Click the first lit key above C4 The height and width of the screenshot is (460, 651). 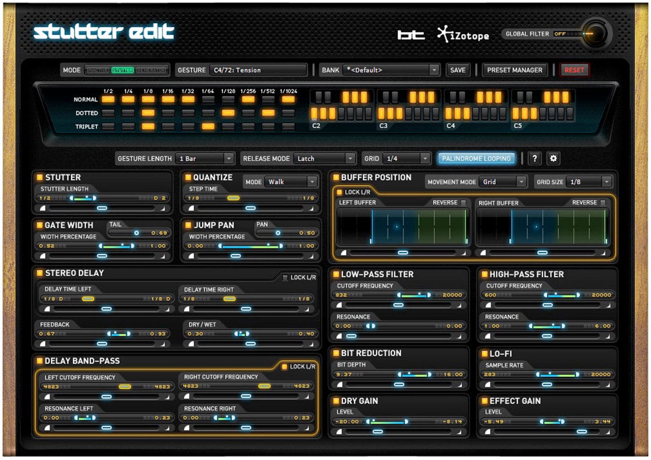point(449,114)
